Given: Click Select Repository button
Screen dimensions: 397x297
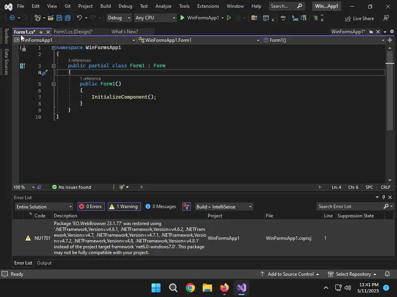Looking at the screenshot, I should pyautogui.click(x=352, y=274).
